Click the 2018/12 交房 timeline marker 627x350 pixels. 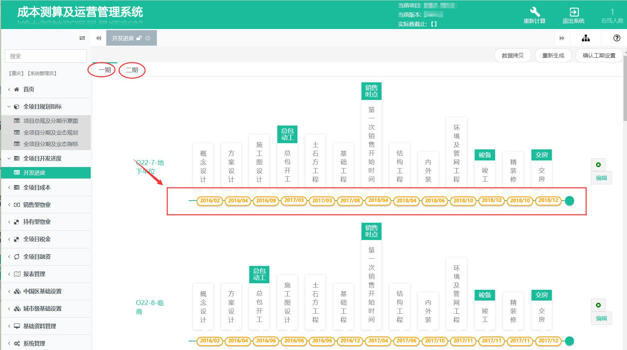click(548, 201)
